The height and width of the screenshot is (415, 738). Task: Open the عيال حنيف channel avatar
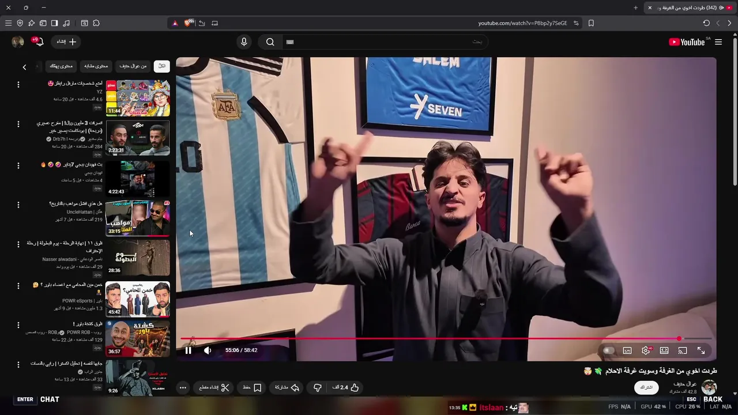pos(709,387)
